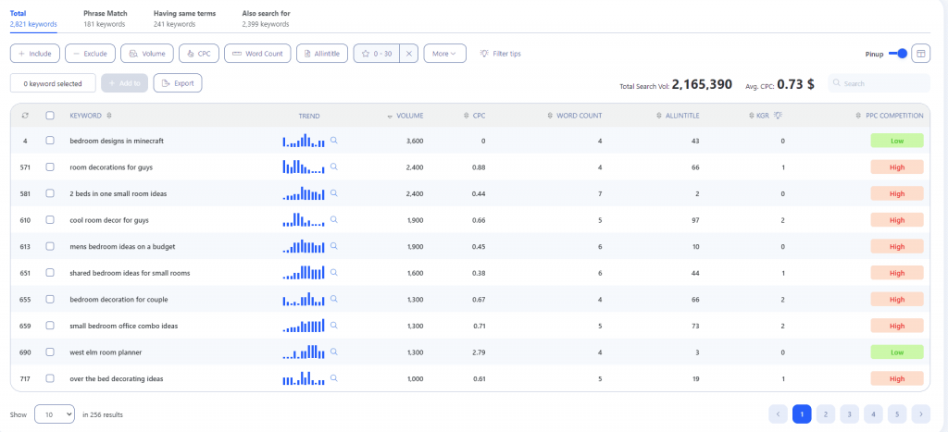The image size is (948, 432).
Task: Click magnifier icon for west elm room planner
Action: (x=333, y=352)
